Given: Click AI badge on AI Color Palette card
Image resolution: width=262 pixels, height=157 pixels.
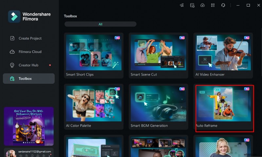Looking at the screenshot, I should (117, 89).
